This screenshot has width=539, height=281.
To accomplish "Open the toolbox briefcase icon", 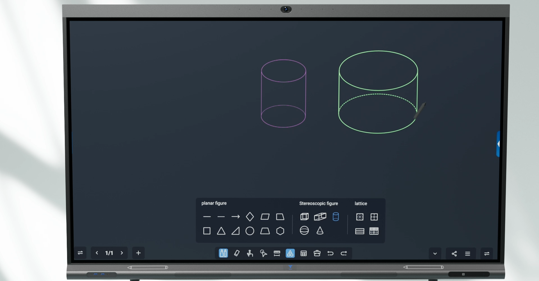I will 317,253.
